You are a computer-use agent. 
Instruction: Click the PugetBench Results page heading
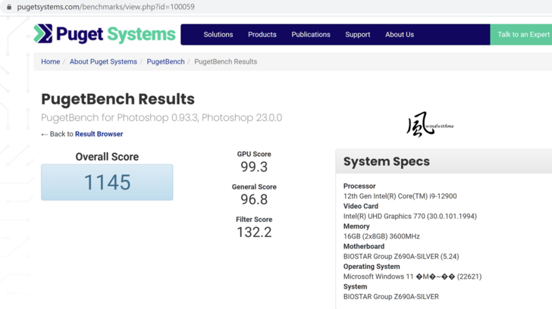click(x=118, y=99)
